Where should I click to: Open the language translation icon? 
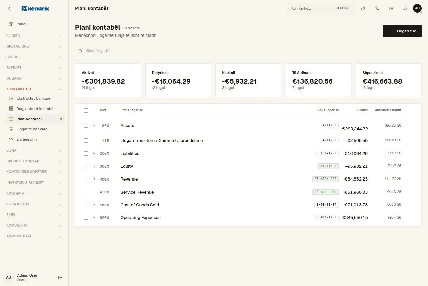(x=377, y=8)
